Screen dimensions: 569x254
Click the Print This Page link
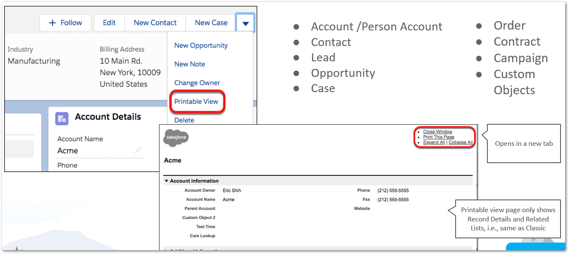point(438,137)
